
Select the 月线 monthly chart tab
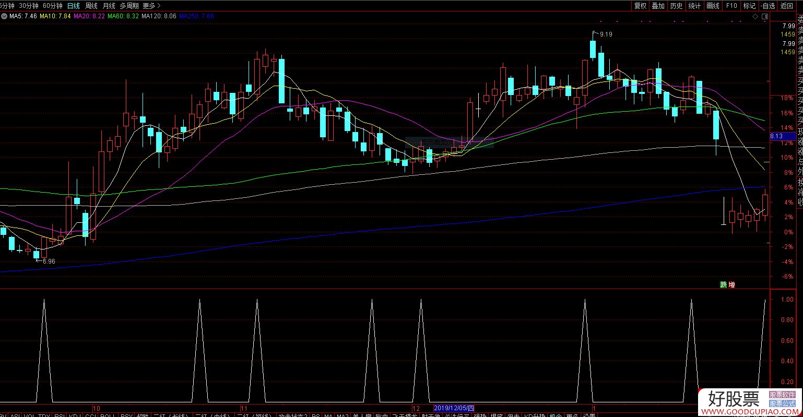click(x=109, y=6)
